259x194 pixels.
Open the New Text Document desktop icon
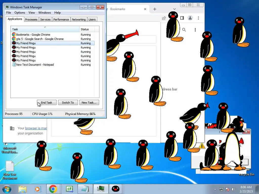click(x=10, y=170)
